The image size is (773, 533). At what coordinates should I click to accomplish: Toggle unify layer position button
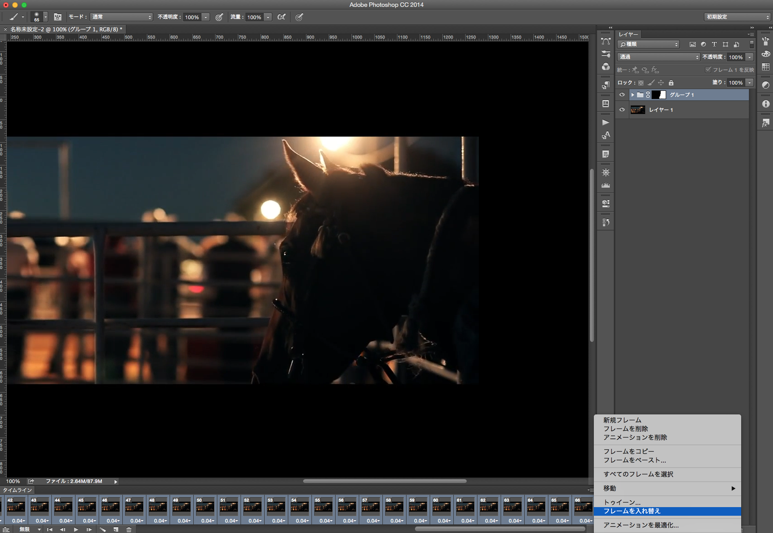click(635, 70)
